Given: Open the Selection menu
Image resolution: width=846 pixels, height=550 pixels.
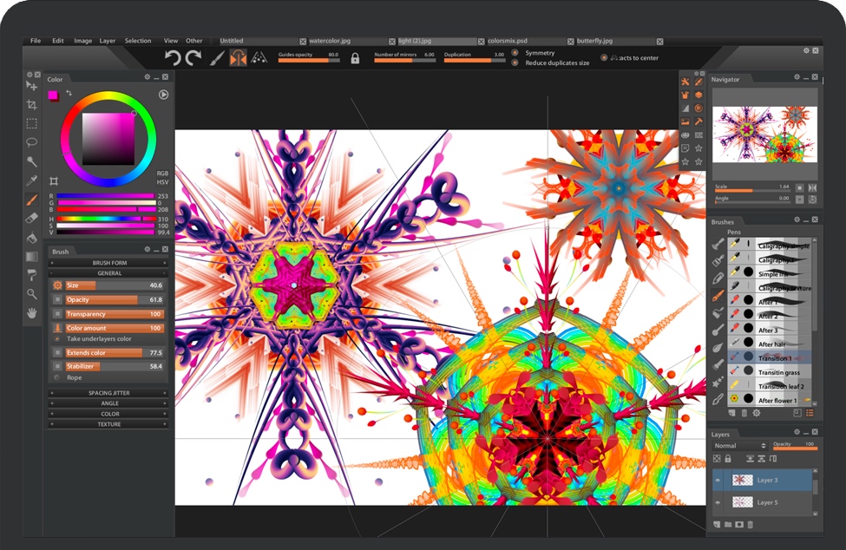Looking at the screenshot, I should point(138,41).
